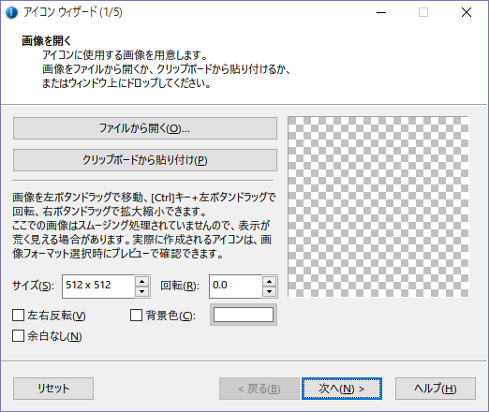
Task: Open an image with ファイルから開く(O) button
Action: tap(145, 128)
